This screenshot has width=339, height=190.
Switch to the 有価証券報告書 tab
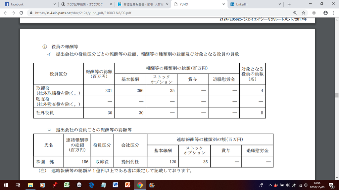(143, 4)
